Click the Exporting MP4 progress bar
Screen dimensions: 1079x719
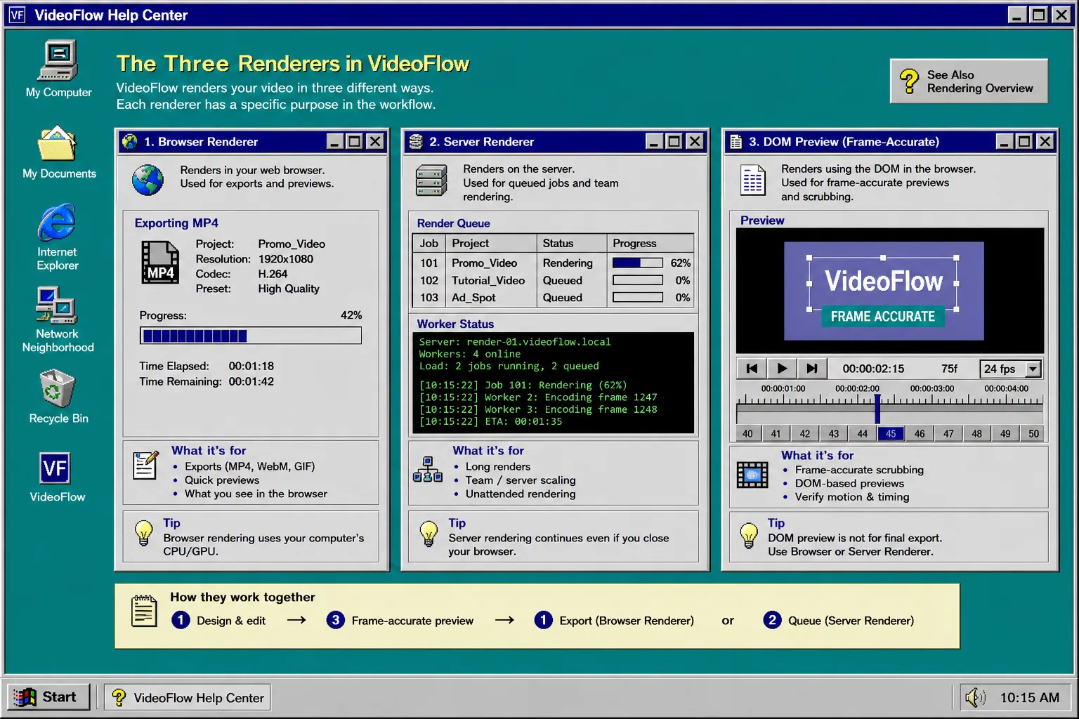[251, 336]
